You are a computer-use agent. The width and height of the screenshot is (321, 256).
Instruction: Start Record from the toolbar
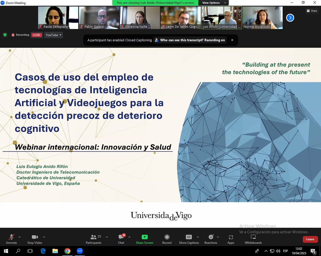pos(167,239)
